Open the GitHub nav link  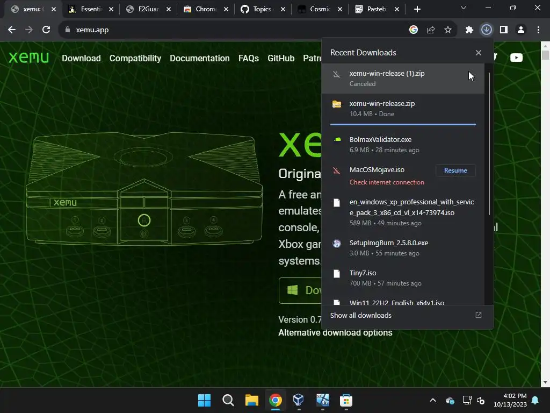tap(281, 58)
